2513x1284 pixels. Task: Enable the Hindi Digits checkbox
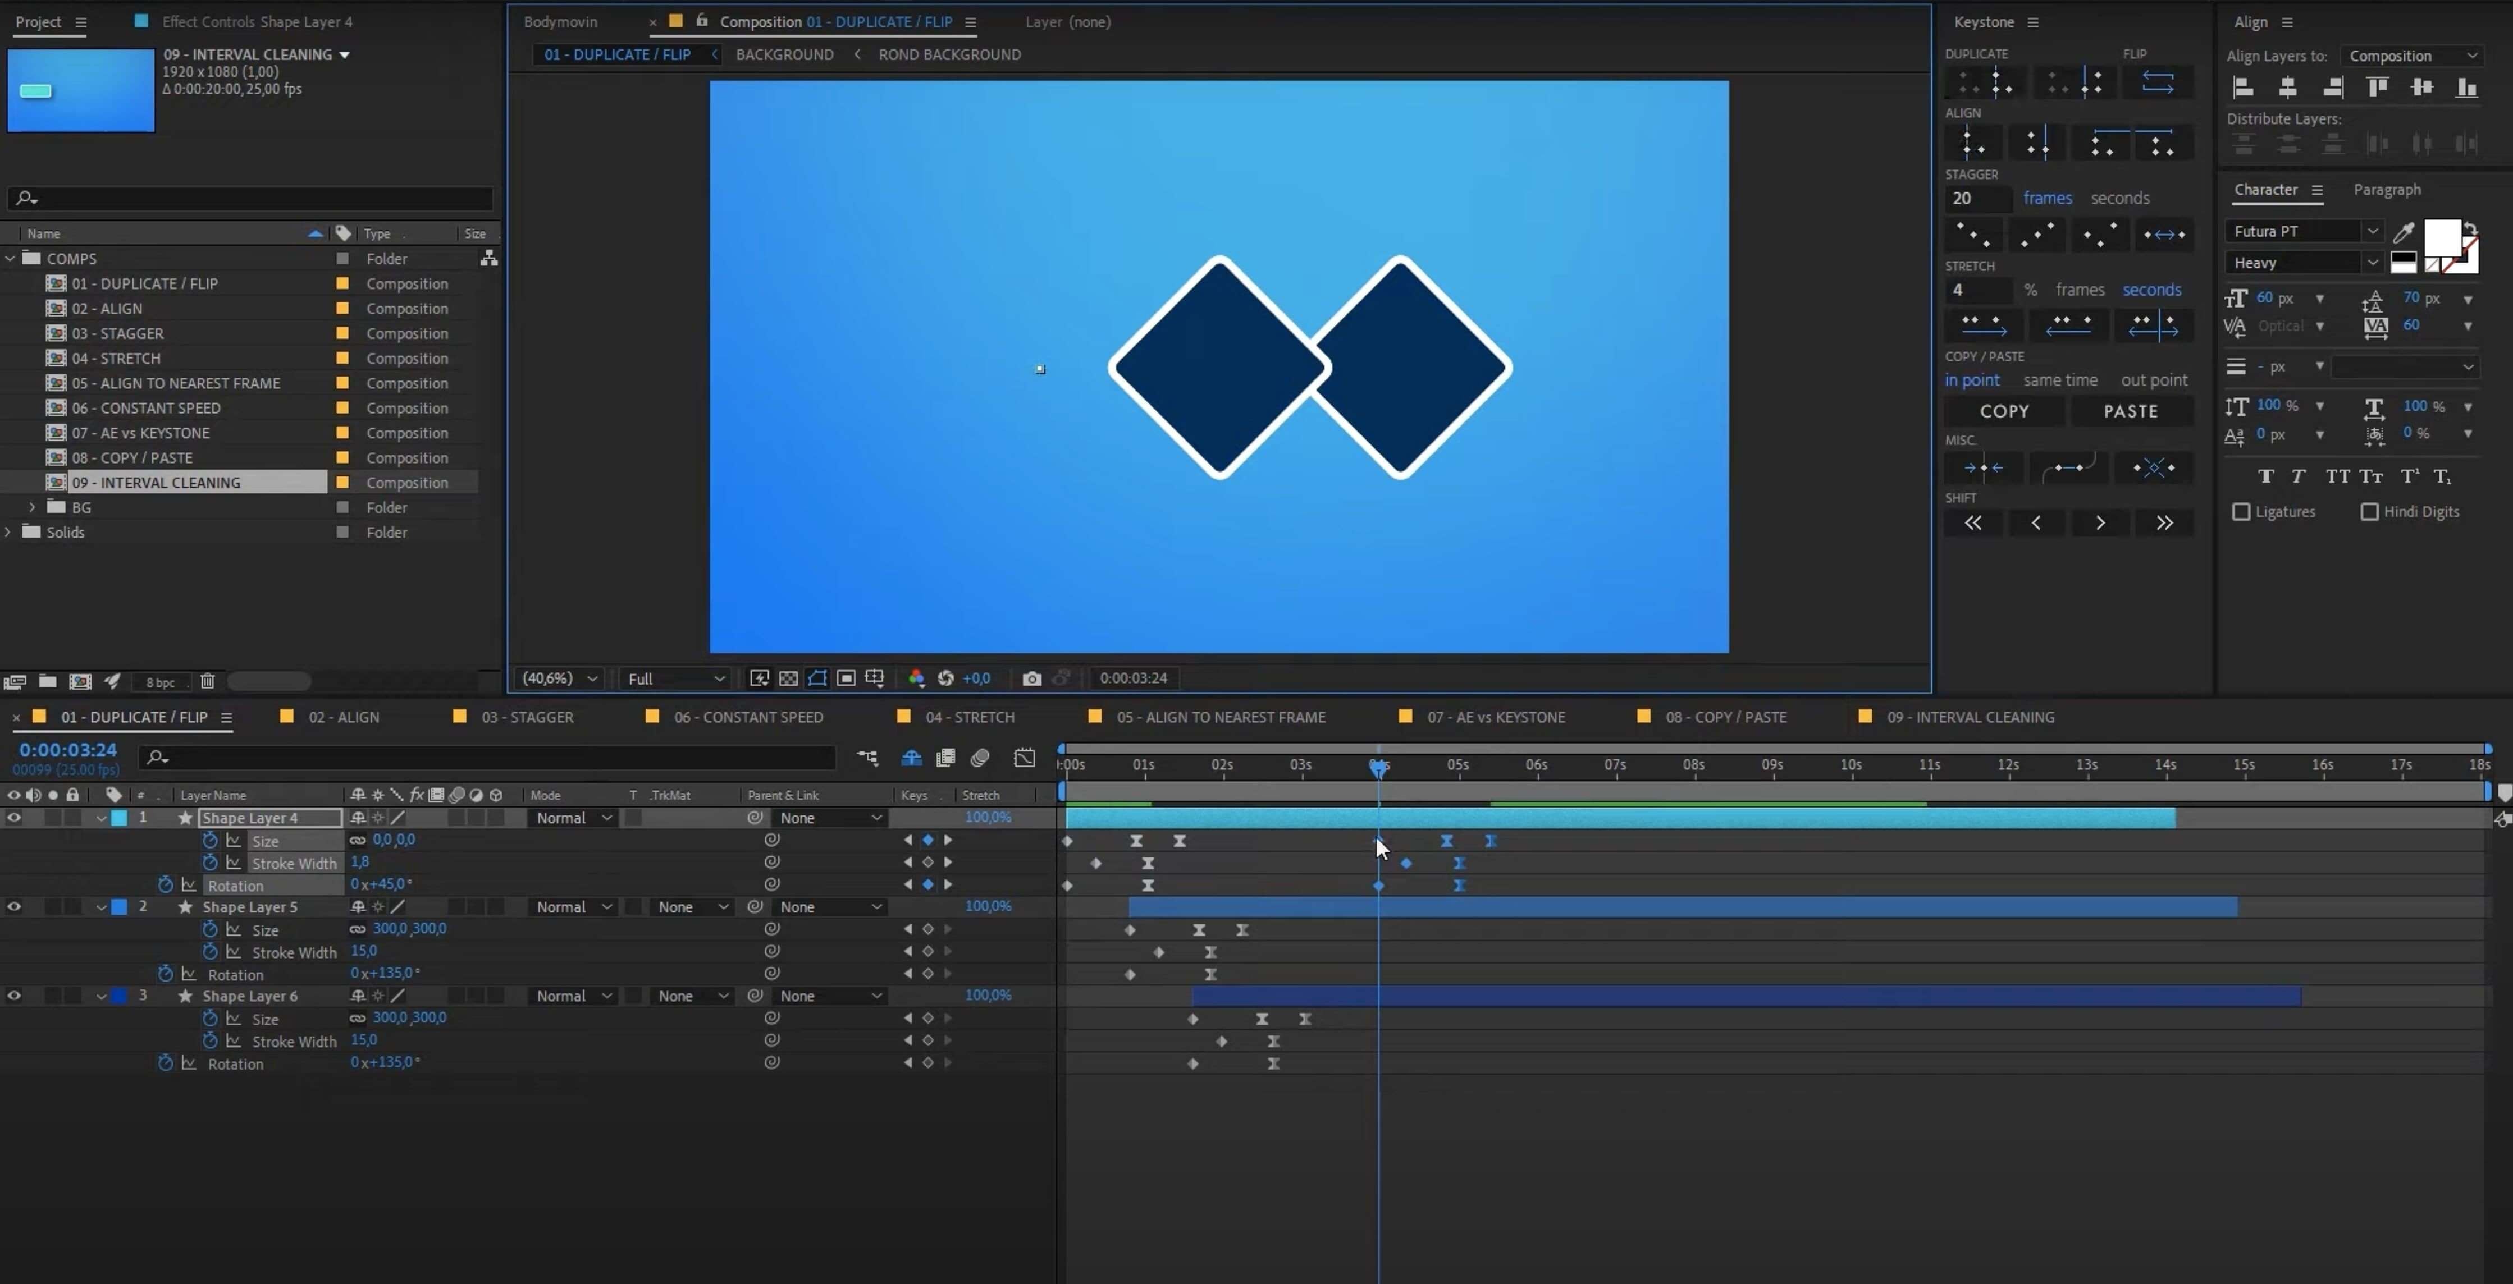coord(2369,512)
